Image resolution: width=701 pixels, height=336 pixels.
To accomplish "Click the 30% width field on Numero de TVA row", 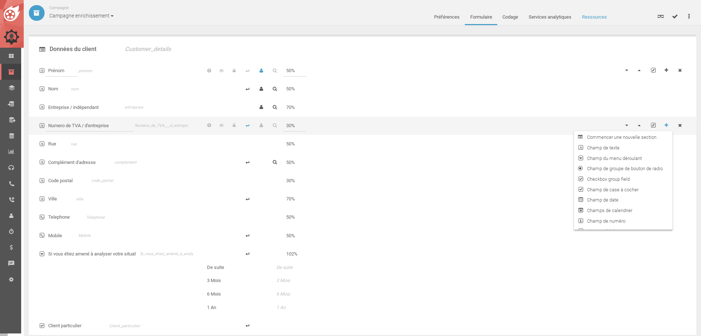I will pyautogui.click(x=294, y=126).
